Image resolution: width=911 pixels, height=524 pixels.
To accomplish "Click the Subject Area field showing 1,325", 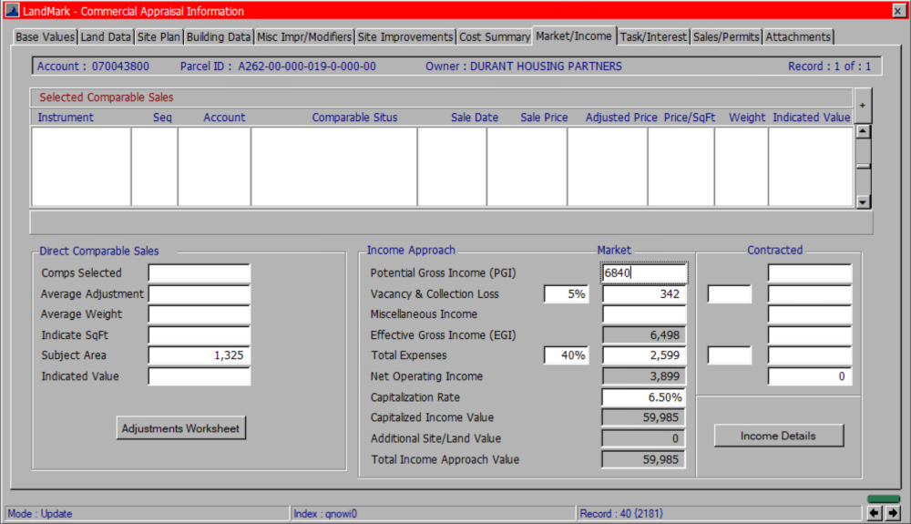I will coord(199,354).
